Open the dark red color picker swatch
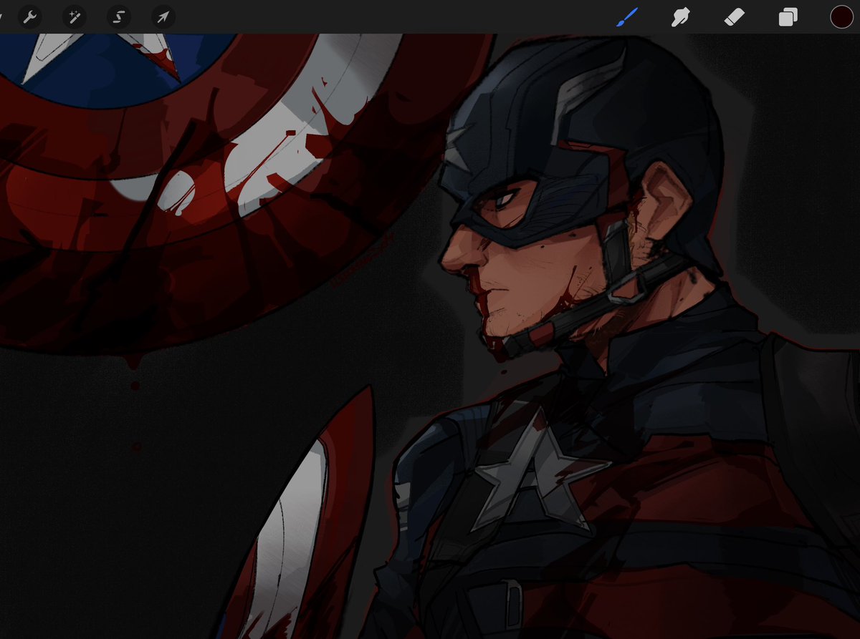 tap(841, 16)
